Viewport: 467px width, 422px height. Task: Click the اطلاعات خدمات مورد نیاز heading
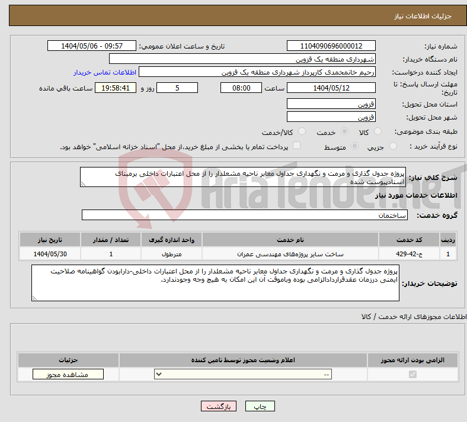pos(416,195)
